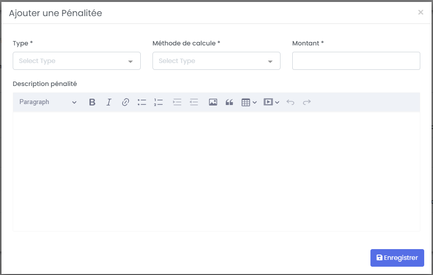Click the decrease indent icon
Image resolution: width=433 pixels, height=275 pixels.
coord(194,102)
